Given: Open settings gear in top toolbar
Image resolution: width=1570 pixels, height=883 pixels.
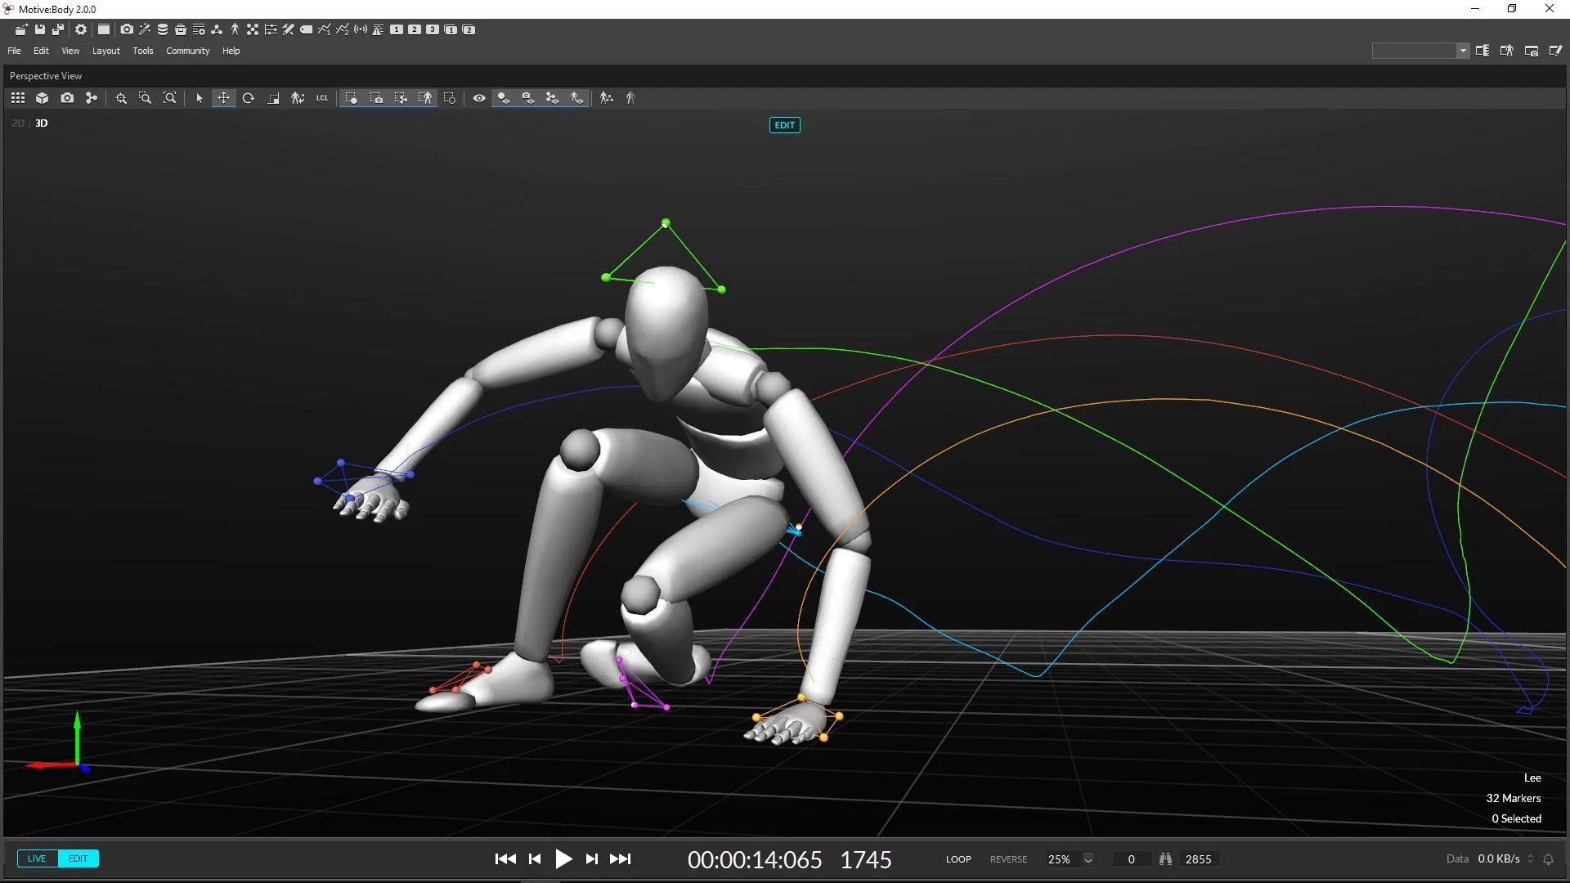Looking at the screenshot, I should click(x=80, y=29).
